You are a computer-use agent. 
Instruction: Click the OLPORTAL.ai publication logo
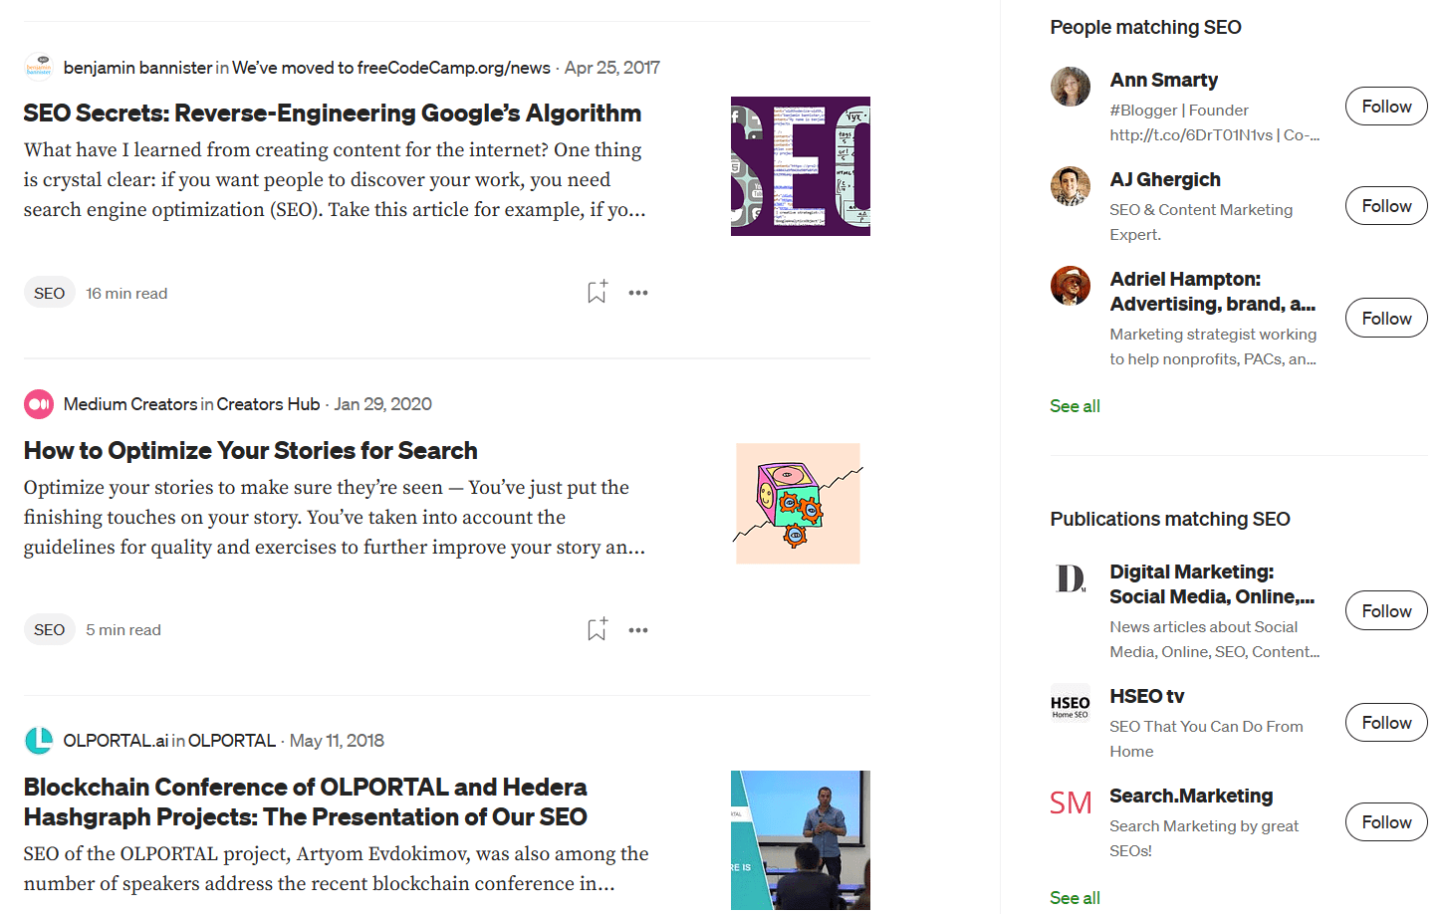click(38, 740)
